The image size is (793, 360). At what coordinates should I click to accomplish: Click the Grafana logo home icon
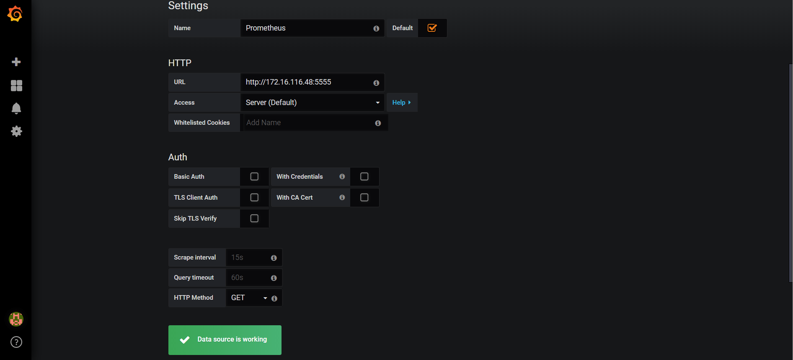click(x=15, y=14)
